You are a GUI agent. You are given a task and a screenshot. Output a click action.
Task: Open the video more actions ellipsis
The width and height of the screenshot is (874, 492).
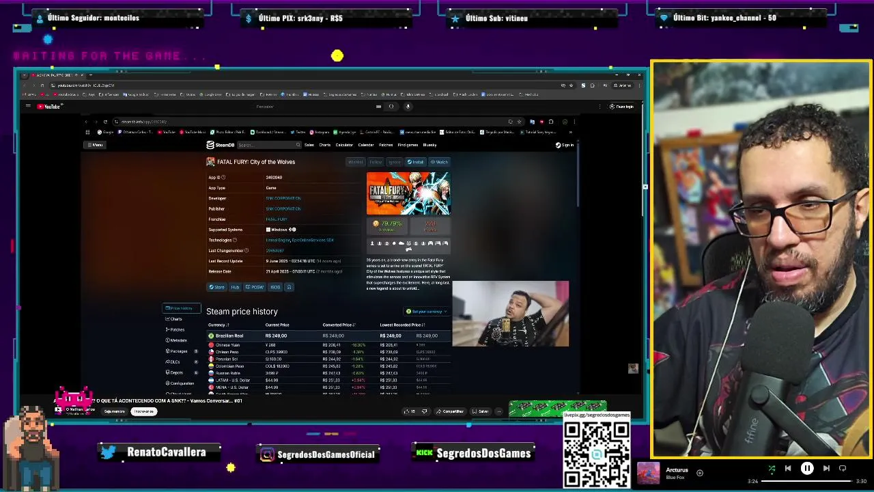[499, 411]
